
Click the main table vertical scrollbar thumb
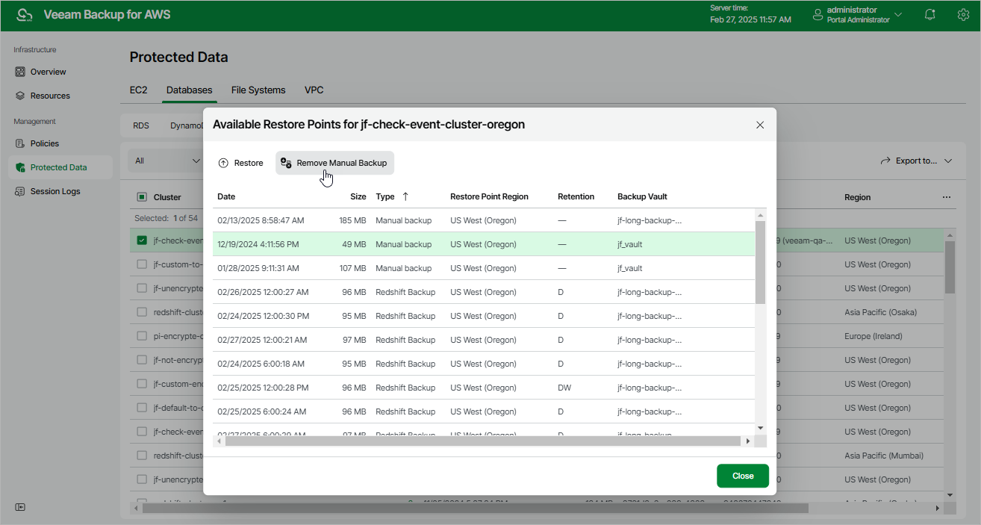(x=950, y=267)
